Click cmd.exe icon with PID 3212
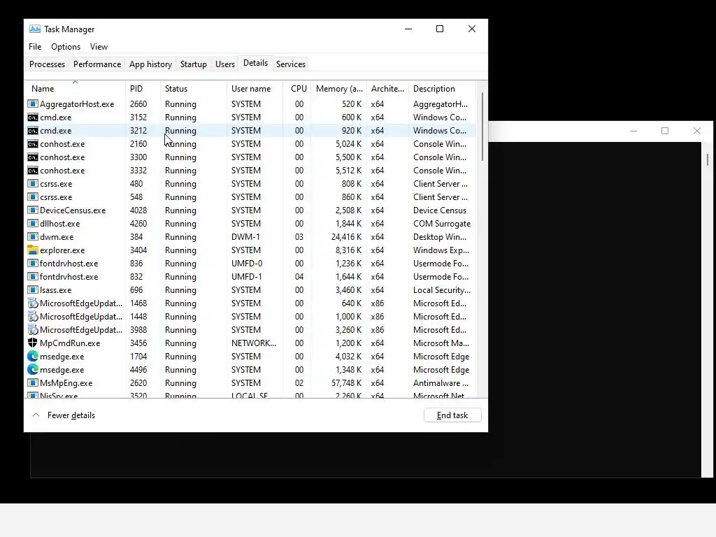This screenshot has height=537, width=716. [32, 131]
